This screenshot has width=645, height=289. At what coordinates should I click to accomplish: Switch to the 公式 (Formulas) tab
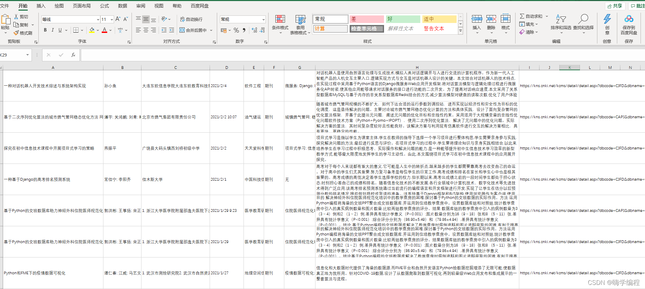(104, 6)
